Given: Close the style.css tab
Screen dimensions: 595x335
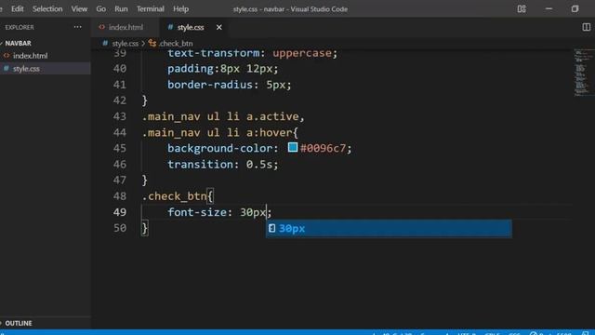Looking at the screenshot, I should [219, 27].
